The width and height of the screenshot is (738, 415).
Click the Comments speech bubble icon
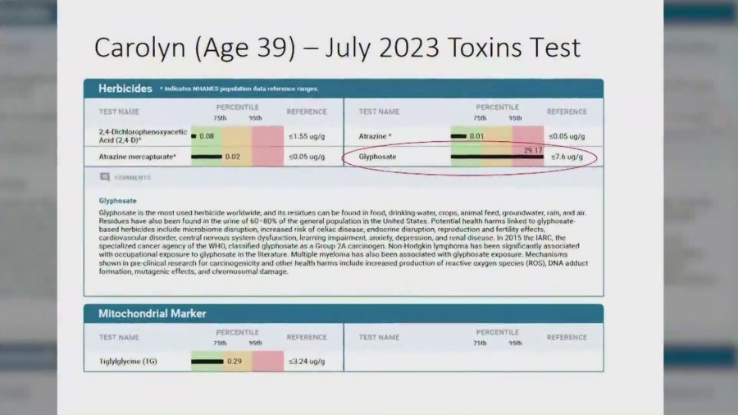(x=104, y=176)
